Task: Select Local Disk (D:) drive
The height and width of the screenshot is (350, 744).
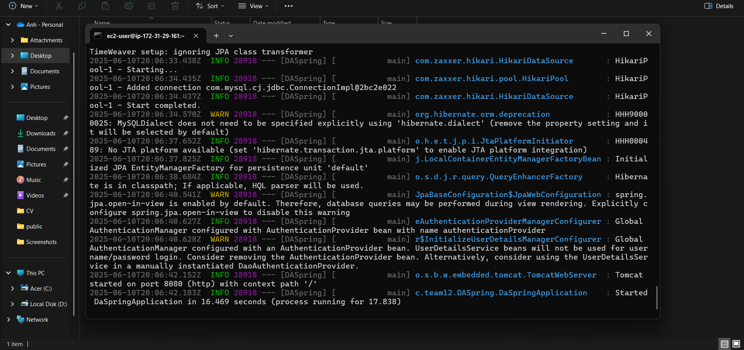Action: [44, 304]
